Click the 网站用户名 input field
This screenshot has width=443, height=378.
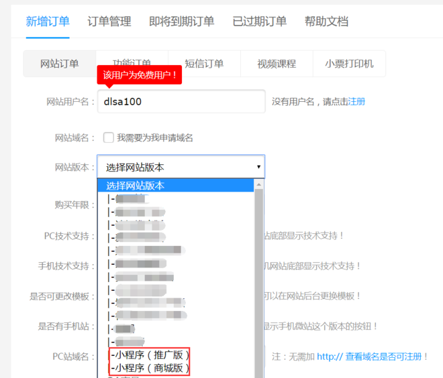181,102
